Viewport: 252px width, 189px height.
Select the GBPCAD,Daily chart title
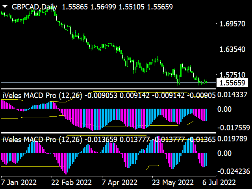pyautogui.click(x=34, y=7)
